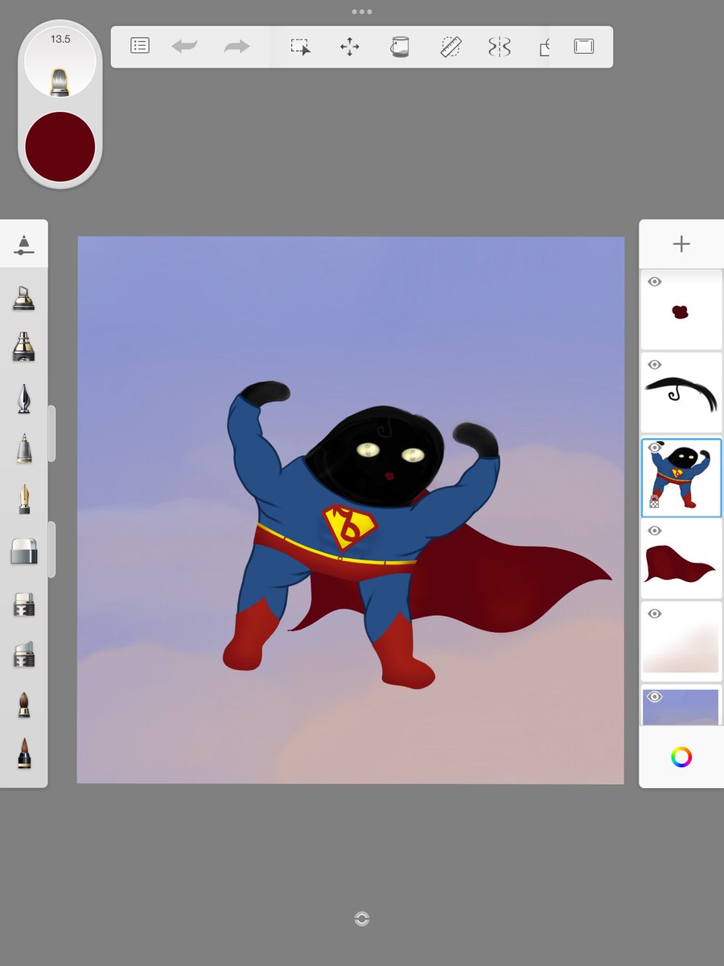Hide the dark red blob layer
The width and height of the screenshot is (724, 966).
pyautogui.click(x=655, y=282)
